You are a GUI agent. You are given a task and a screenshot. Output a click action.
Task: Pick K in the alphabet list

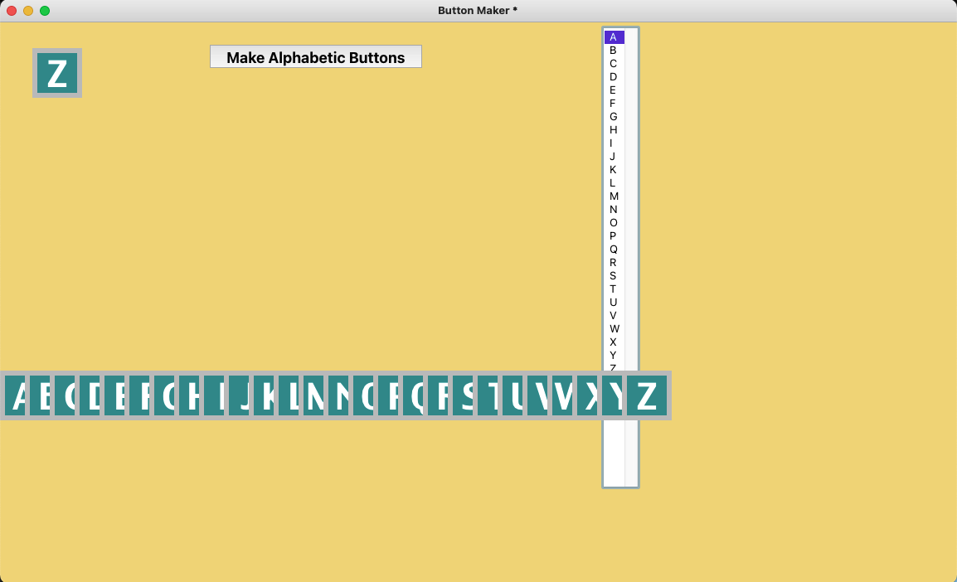pyautogui.click(x=614, y=170)
